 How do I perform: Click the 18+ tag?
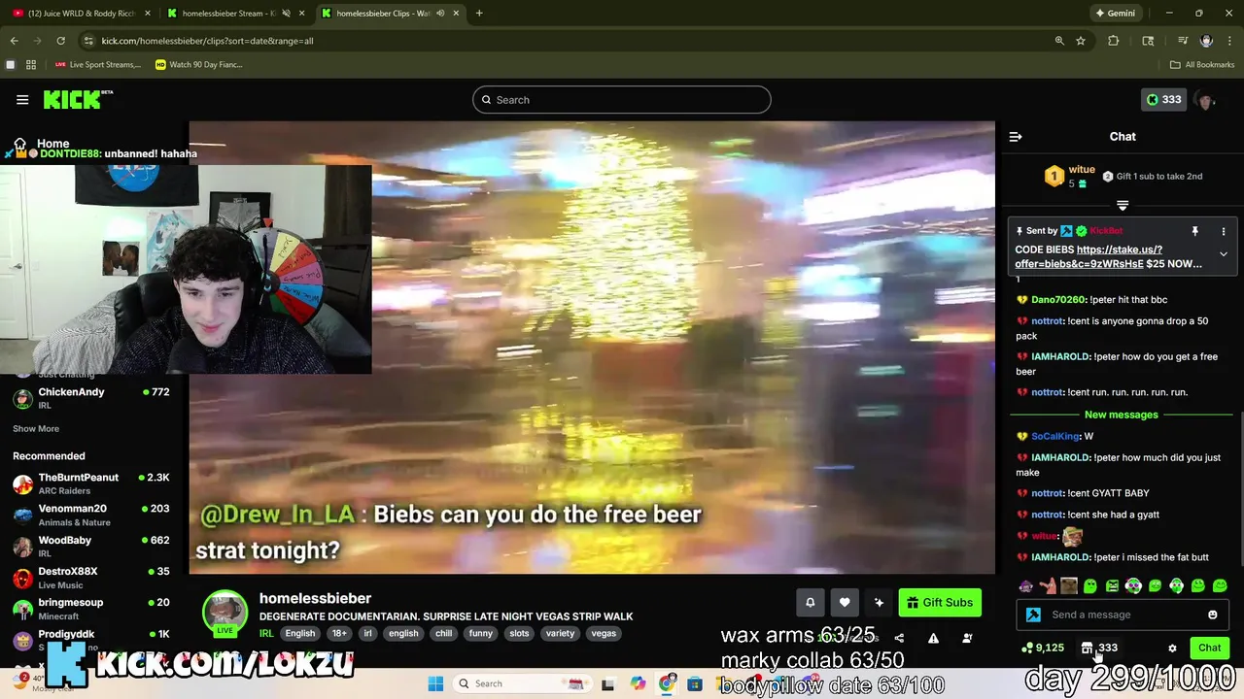pos(339,634)
